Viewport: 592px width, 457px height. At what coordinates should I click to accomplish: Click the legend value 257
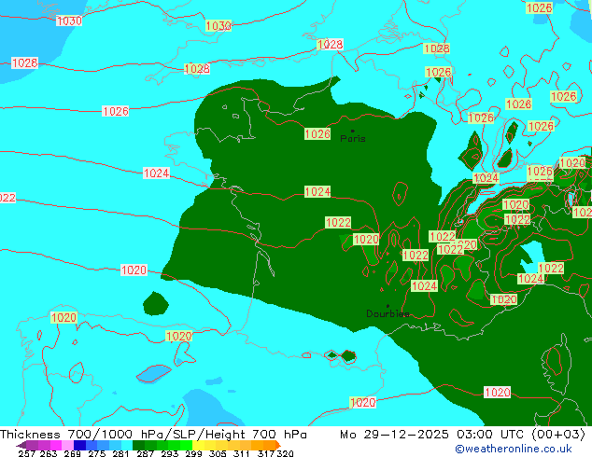click(26, 453)
